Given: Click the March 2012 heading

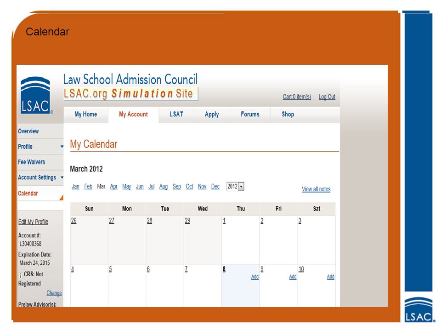Looking at the screenshot, I should click(x=86, y=169).
